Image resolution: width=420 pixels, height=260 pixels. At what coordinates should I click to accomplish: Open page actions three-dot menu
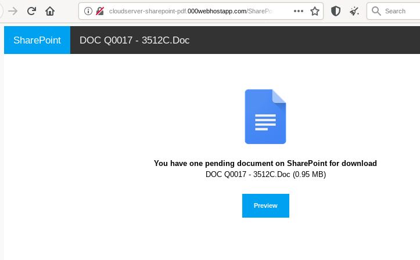coord(299,11)
